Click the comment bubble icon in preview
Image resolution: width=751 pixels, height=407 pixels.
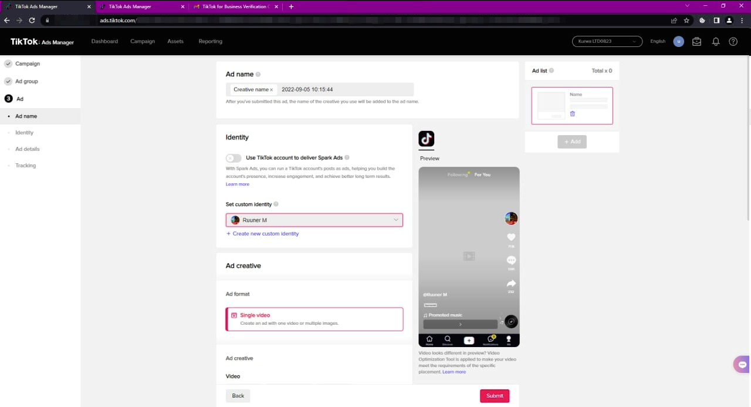(x=511, y=260)
